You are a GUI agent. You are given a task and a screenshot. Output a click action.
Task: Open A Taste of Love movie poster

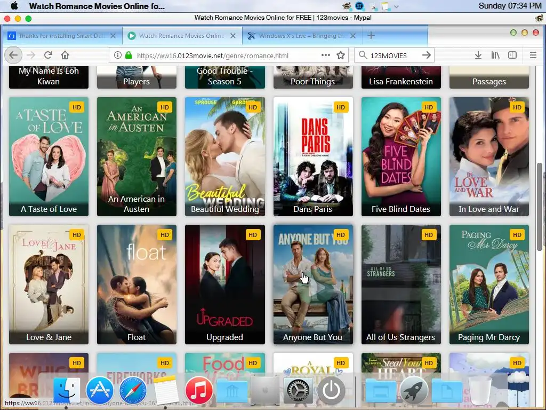pyautogui.click(x=49, y=156)
